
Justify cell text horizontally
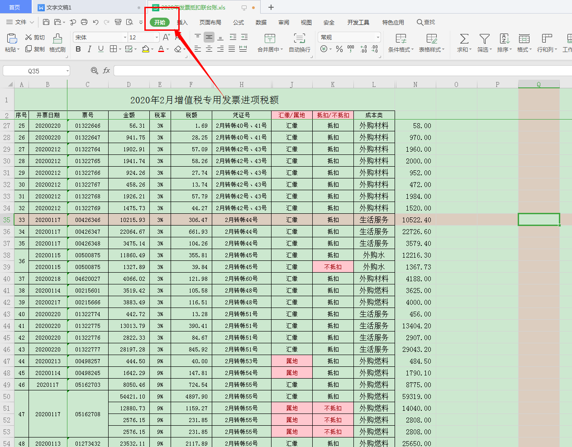coord(232,49)
